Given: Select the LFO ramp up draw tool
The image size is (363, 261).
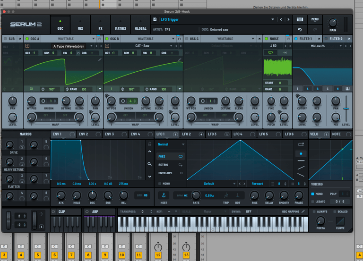Looking at the screenshot, I should (x=301, y=168).
